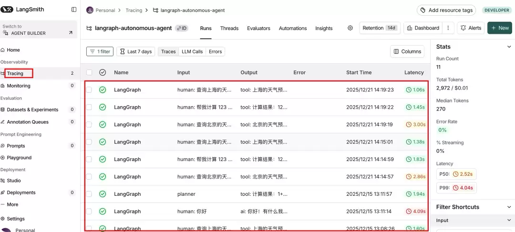515x232 pixels.
Task: Open Agent Builder arrow icon
Action: (71, 33)
